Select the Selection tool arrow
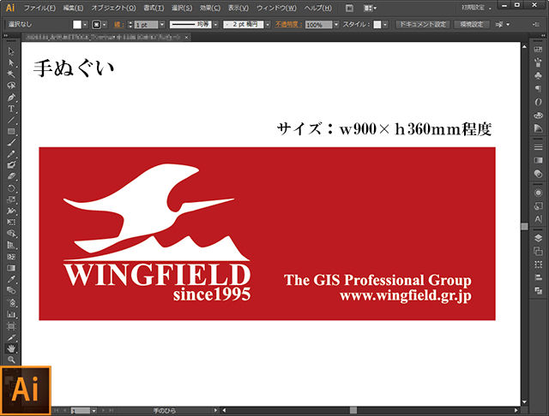Screen dimensions: 549x416 point(11,51)
